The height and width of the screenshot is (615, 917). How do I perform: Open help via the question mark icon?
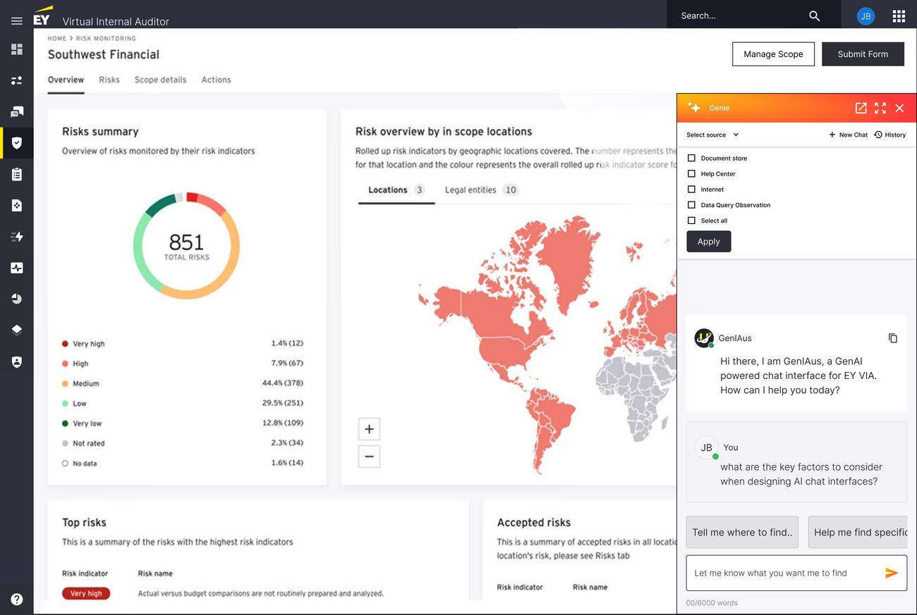[x=17, y=600]
